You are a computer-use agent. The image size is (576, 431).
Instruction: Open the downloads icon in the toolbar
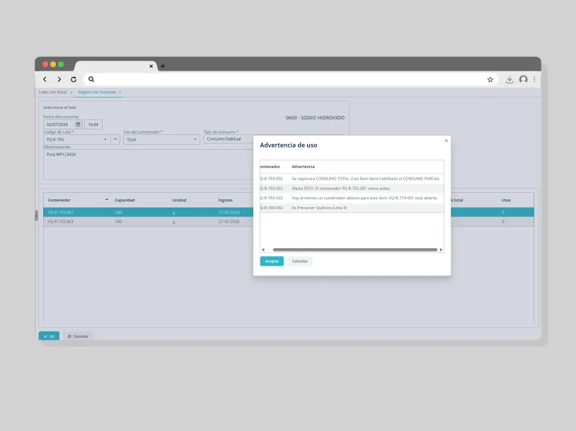pyautogui.click(x=509, y=80)
